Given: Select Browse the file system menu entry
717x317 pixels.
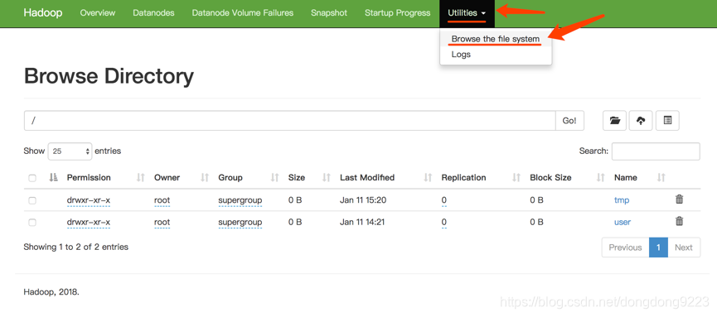Looking at the screenshot, I should point(496,39).
